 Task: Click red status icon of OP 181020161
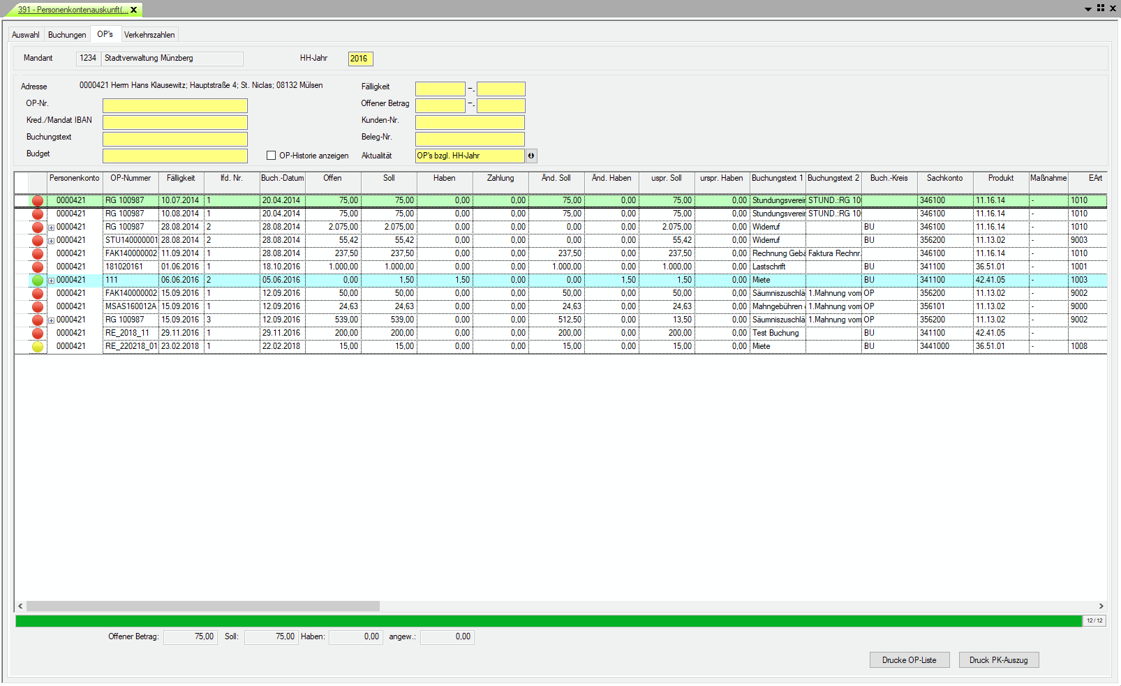tap(38, 267)
